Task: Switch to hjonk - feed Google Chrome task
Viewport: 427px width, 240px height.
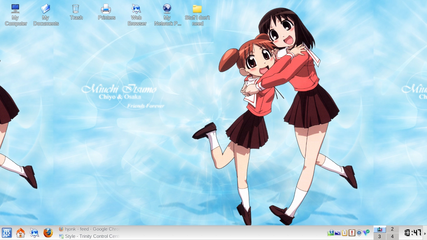Action: tap(89, 229)
